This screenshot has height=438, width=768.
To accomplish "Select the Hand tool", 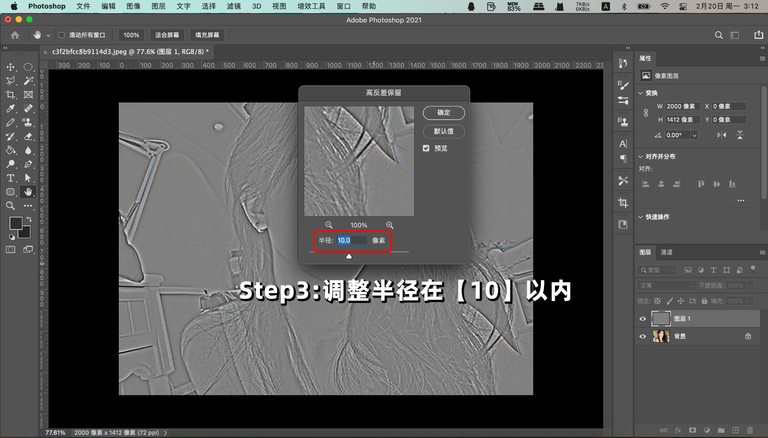I will pos(28,191).
